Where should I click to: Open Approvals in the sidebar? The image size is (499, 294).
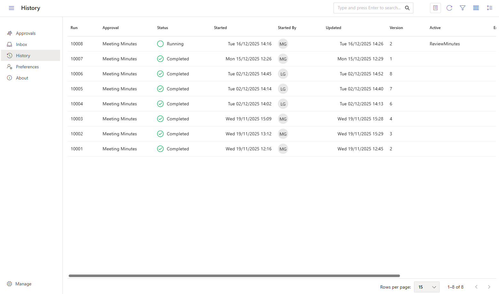click(26, 33)
